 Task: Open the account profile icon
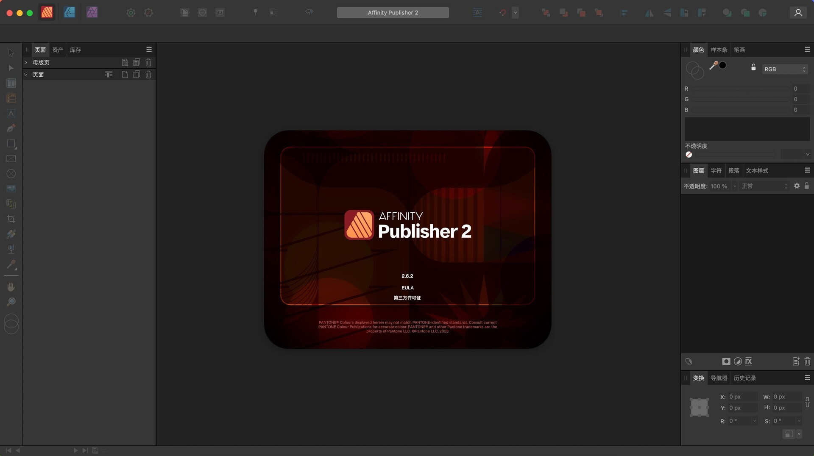coord(798,13)
